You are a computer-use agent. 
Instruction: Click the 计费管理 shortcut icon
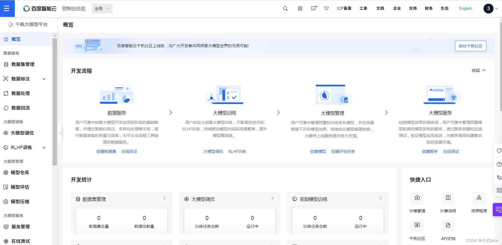[417, 198]
